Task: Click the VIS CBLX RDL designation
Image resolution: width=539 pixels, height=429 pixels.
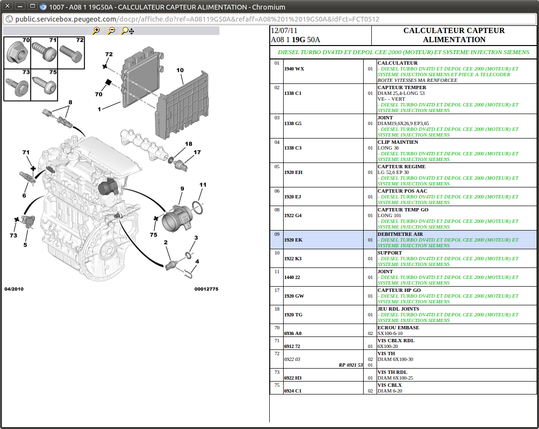Action: (396, 341)
